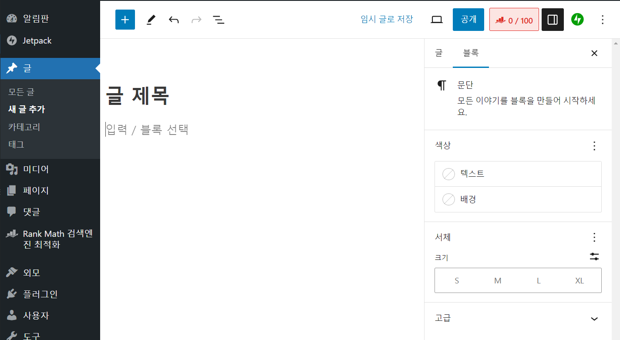This screenshot has width=620, height=340.
Task: Click the 미디어 camera-music icon
Action: [x=12, y=169]
